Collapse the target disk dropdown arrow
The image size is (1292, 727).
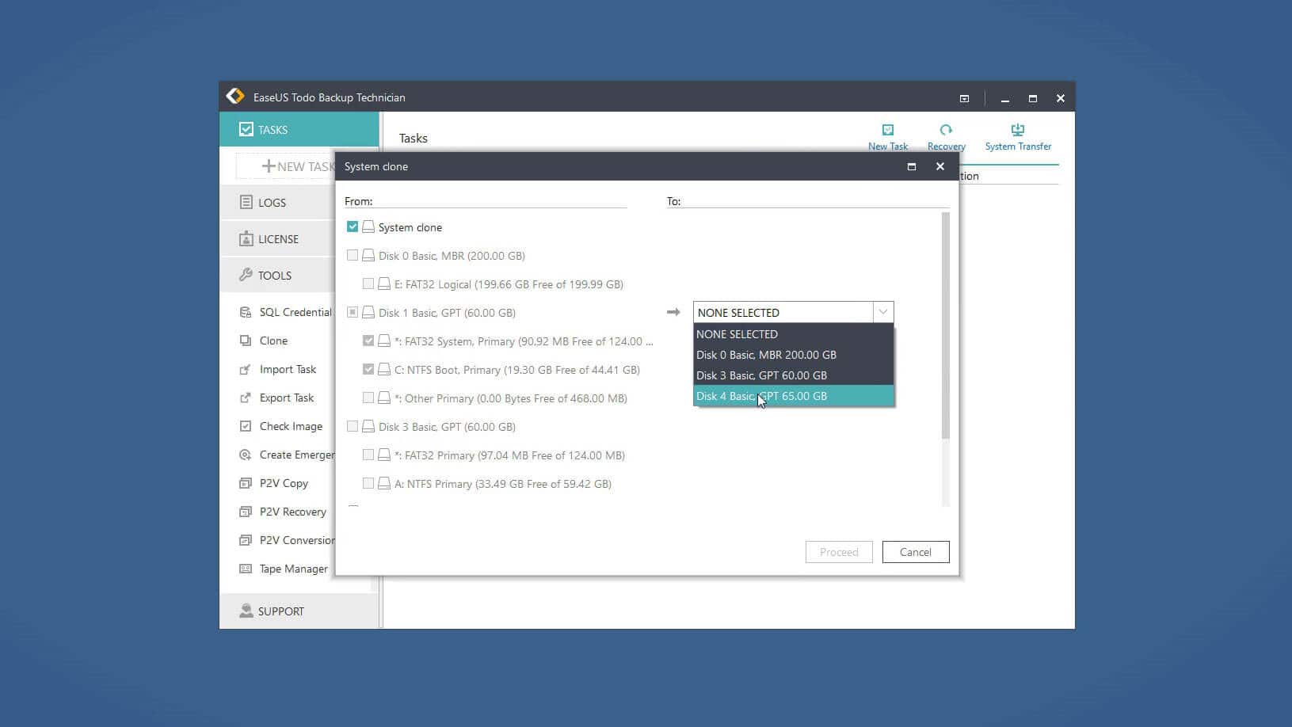[883, 312]
